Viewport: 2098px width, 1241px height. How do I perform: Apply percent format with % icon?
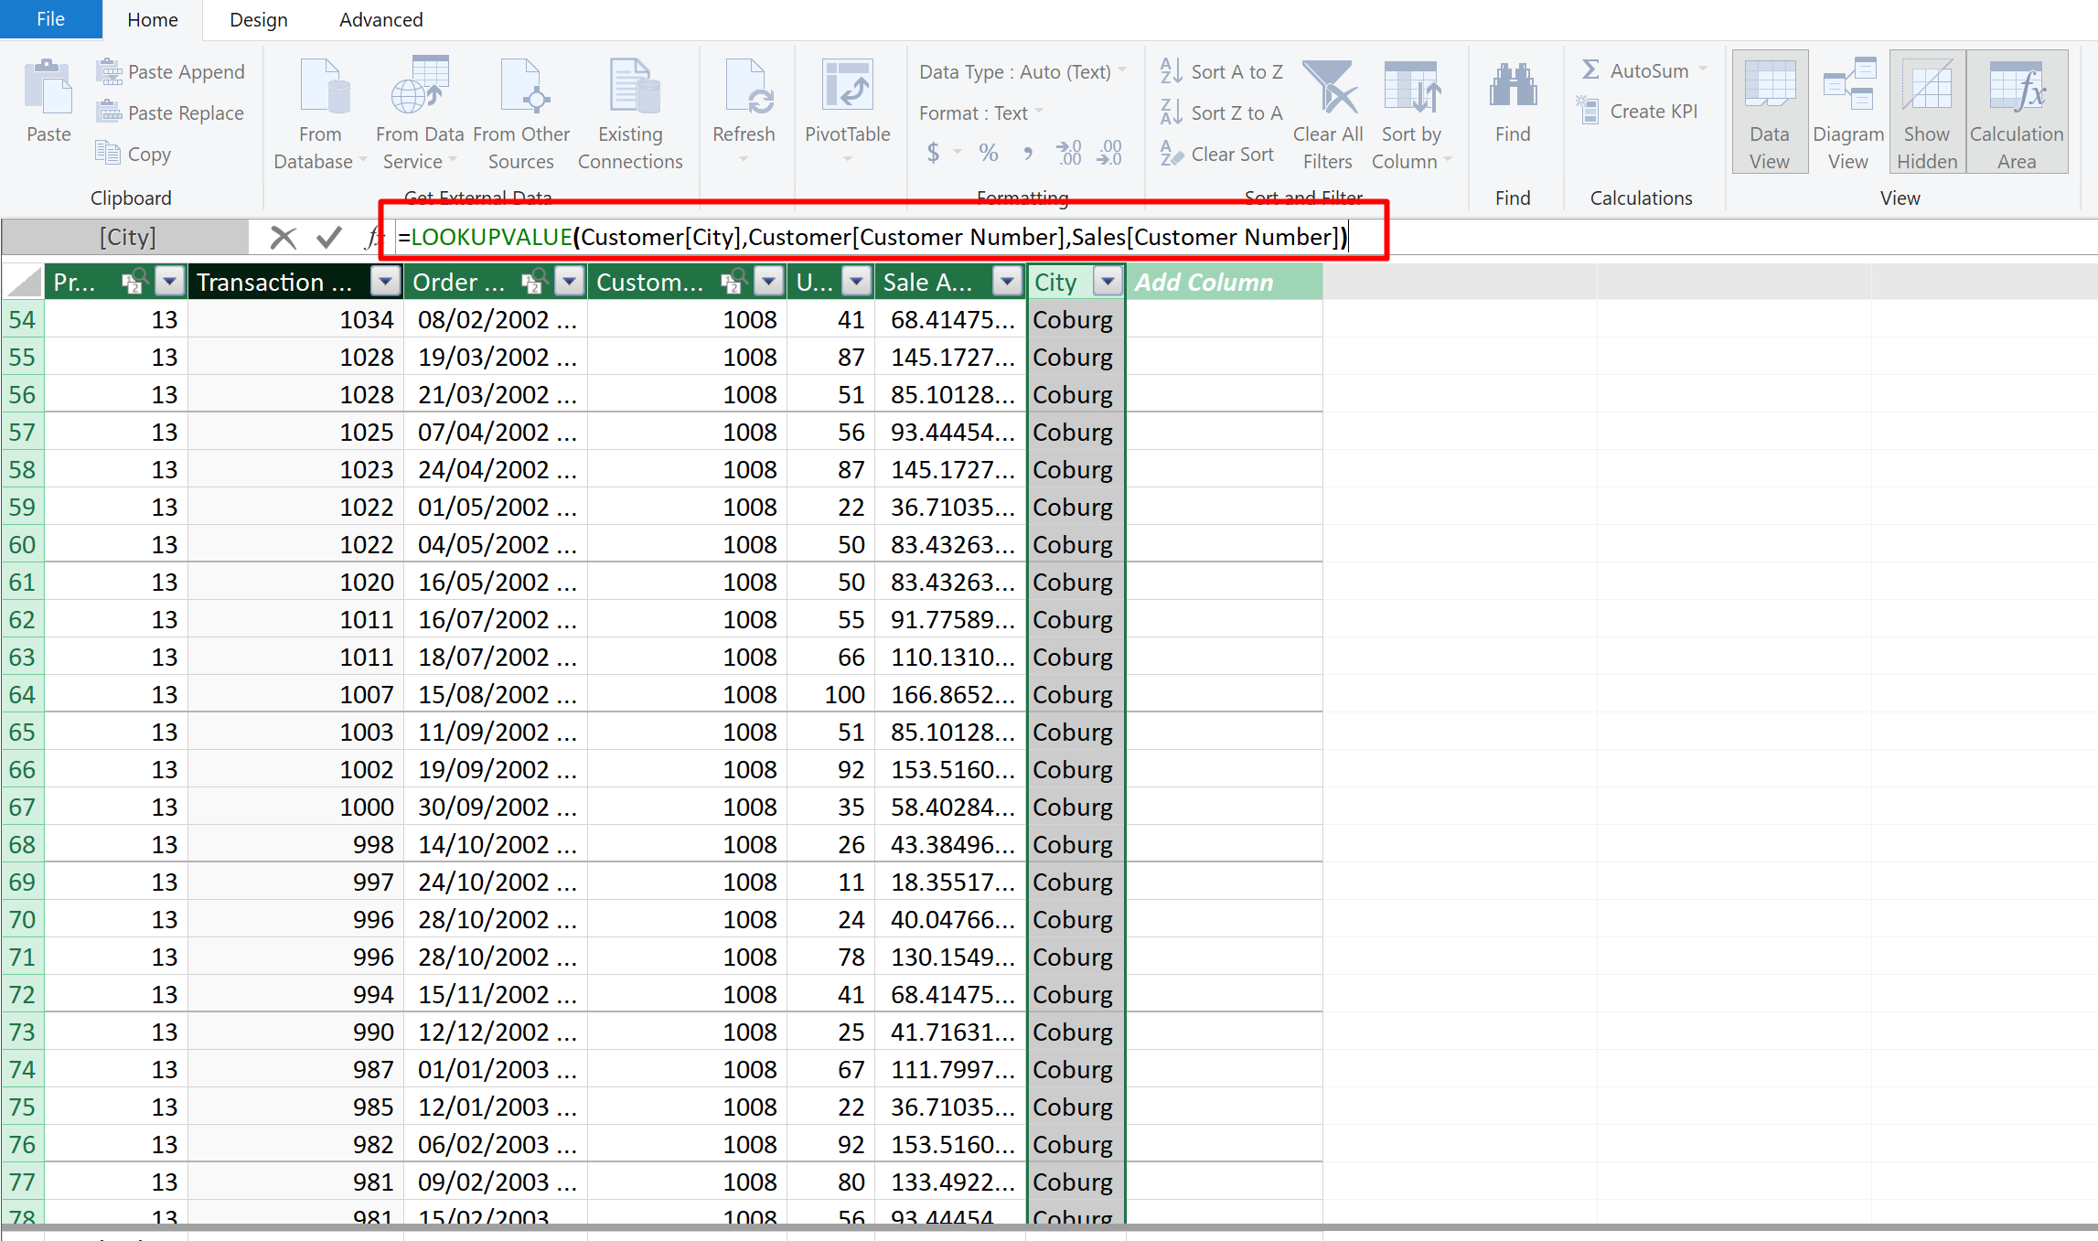click(x=989, y=153)
